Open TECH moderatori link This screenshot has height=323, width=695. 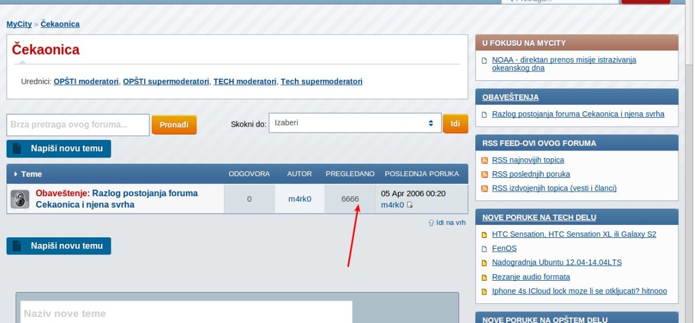(245, 81)
